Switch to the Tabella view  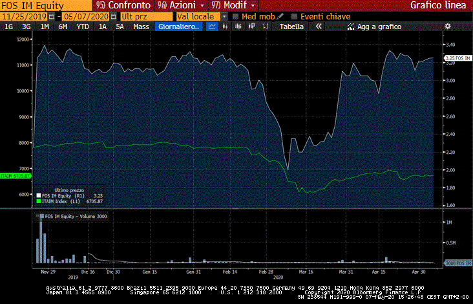tap(291, 27)
